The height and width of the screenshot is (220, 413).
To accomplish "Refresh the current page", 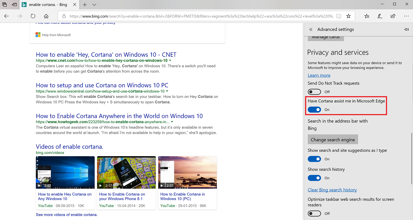I will [x=33, y=16].
